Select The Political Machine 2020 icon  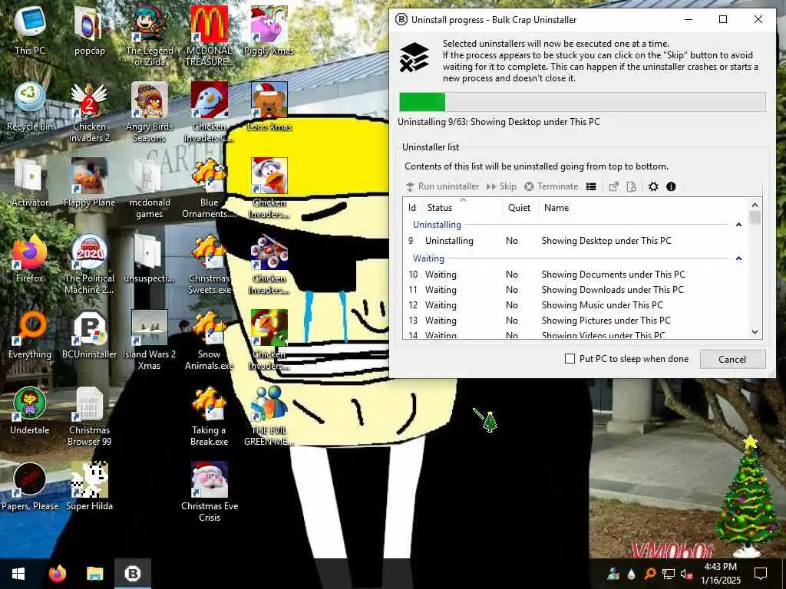[x=89, y=265]
